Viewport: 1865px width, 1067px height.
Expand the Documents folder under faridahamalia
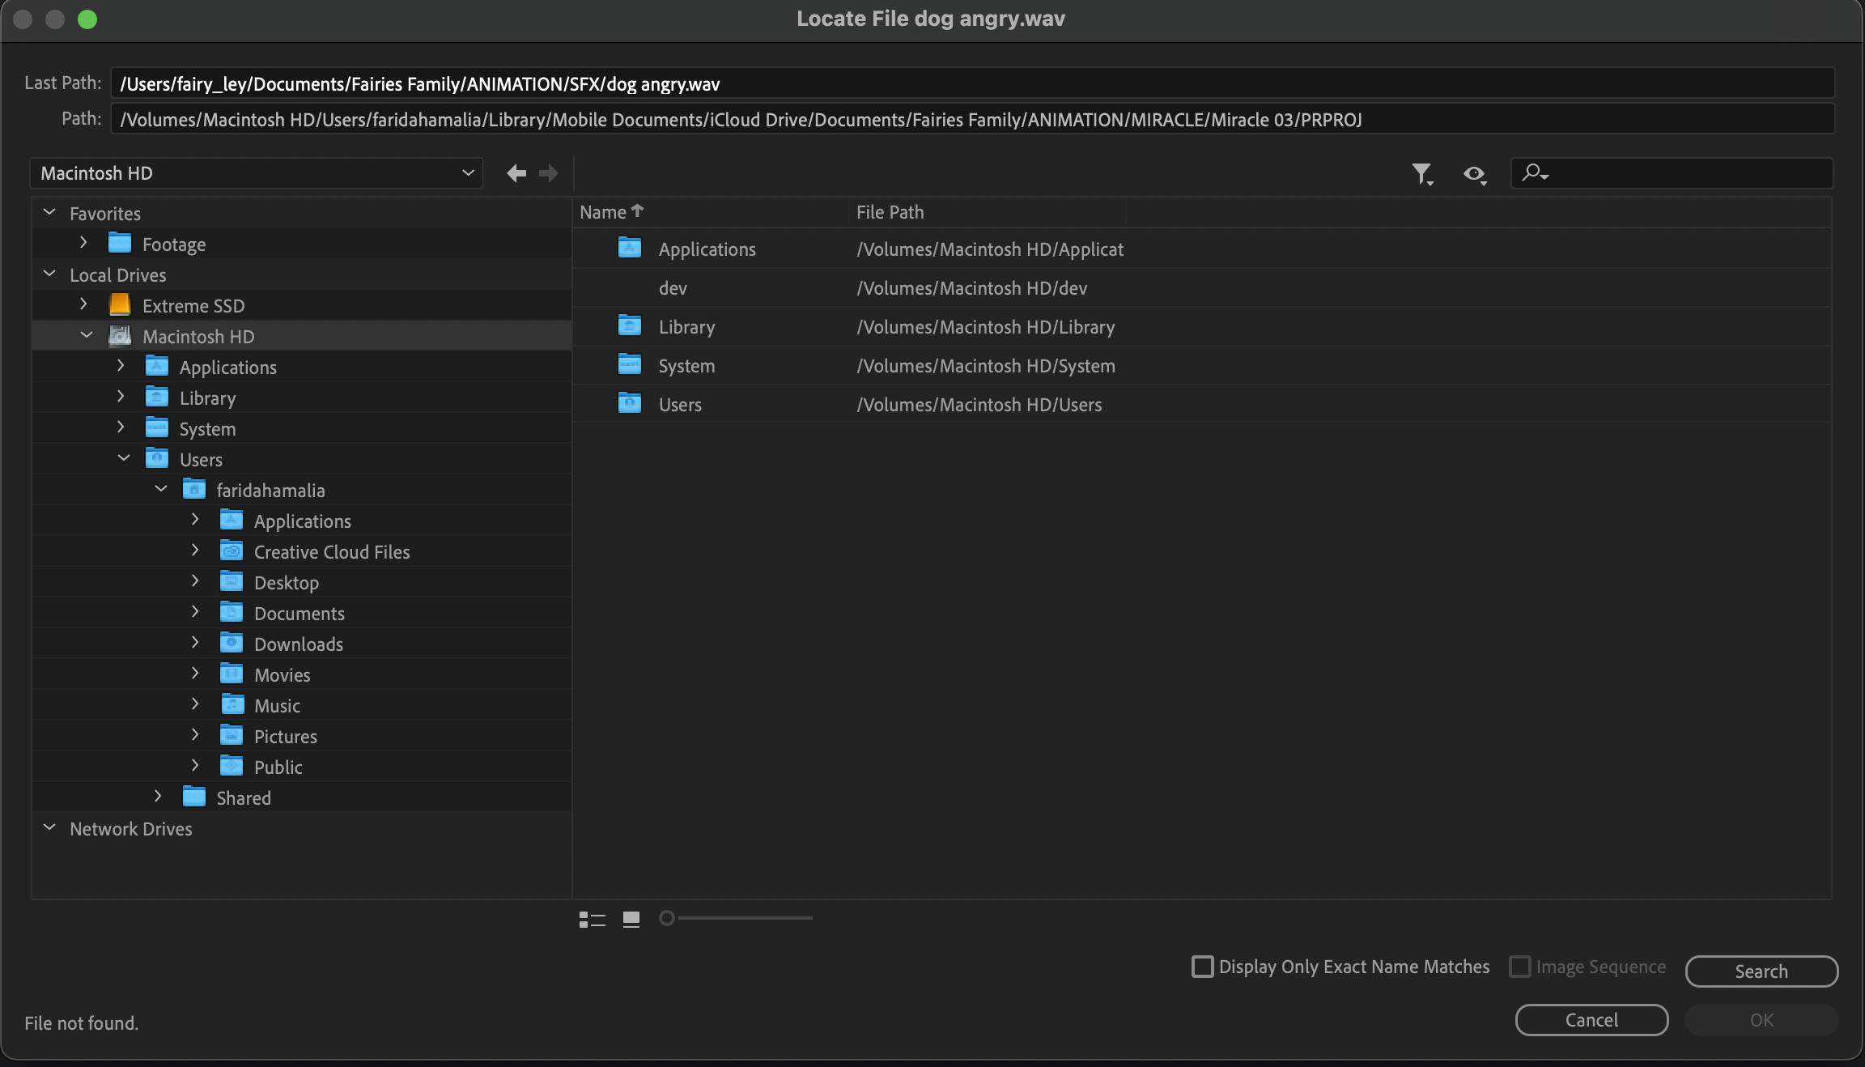click(195, 612)
